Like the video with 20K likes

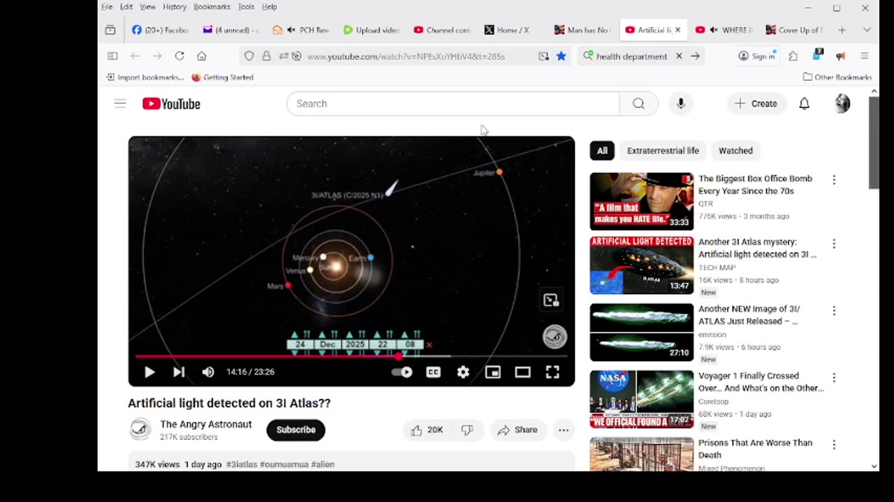pyautogui.click(x=427, y=430)
